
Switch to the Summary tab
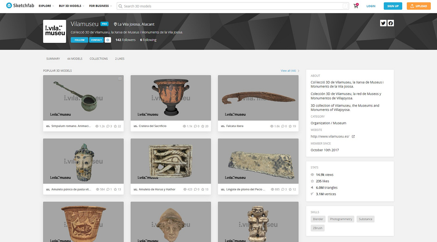[x=53, y=59]
